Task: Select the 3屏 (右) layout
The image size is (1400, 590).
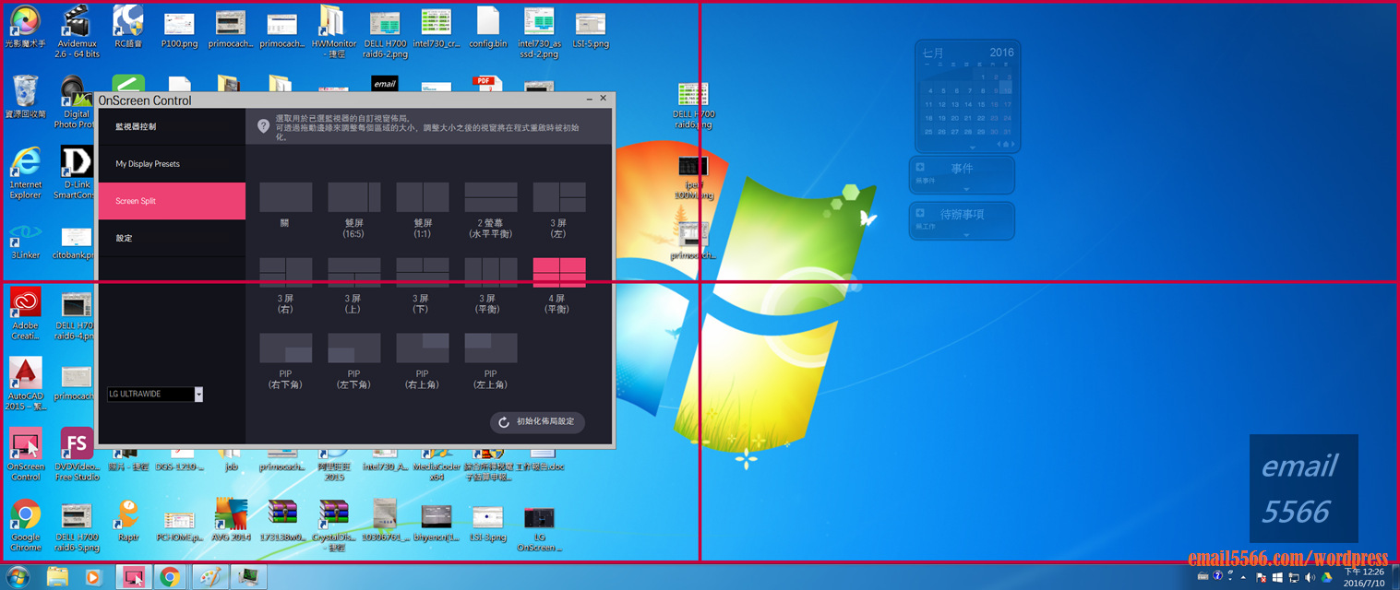Action: tap(285, 273)
